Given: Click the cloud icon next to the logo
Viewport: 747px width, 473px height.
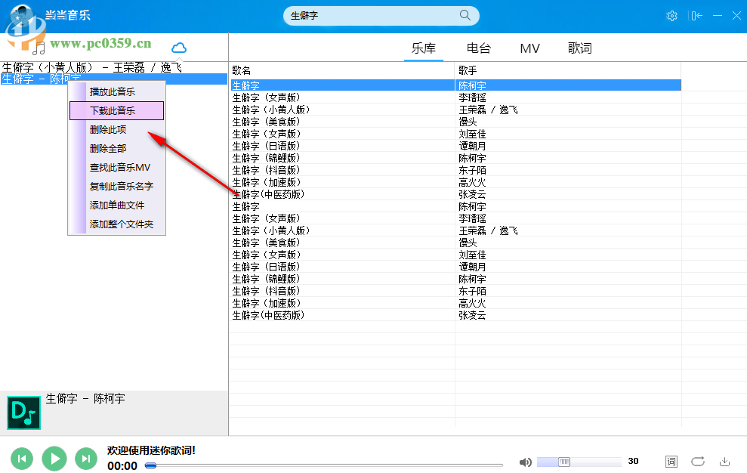Looking at the screenshot, I should pyautogui.click(x=178, y=47).
